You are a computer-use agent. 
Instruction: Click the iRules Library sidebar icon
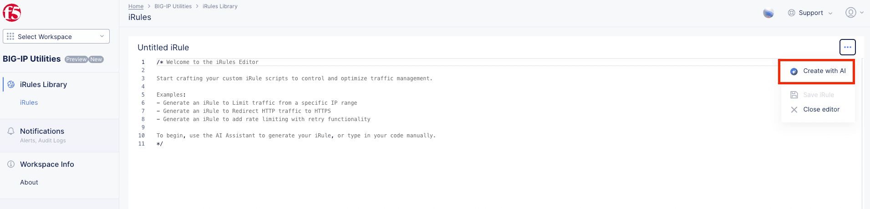11,85
